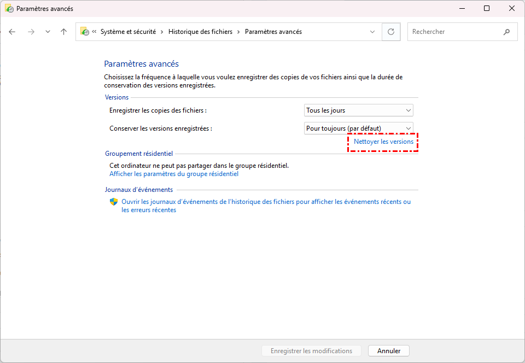This screenshot has height=363, width=525.
Task: Open the recent locations chevron
Action: pos(48,32)
